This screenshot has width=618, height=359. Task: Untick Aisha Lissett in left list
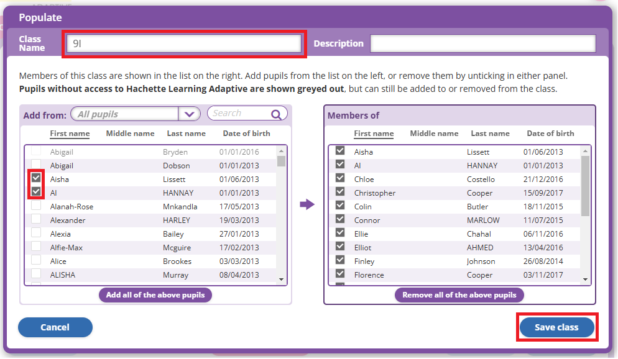tap(36, 178)
